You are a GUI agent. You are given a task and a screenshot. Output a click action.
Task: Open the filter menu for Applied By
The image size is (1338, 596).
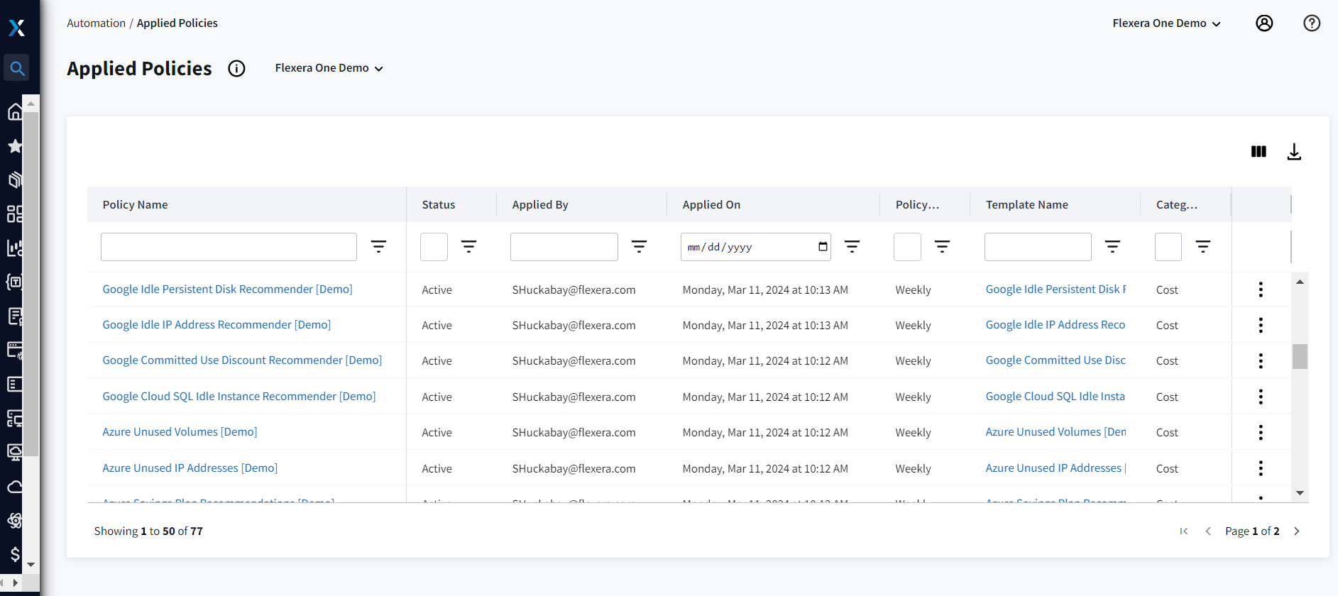click(639, 247)
